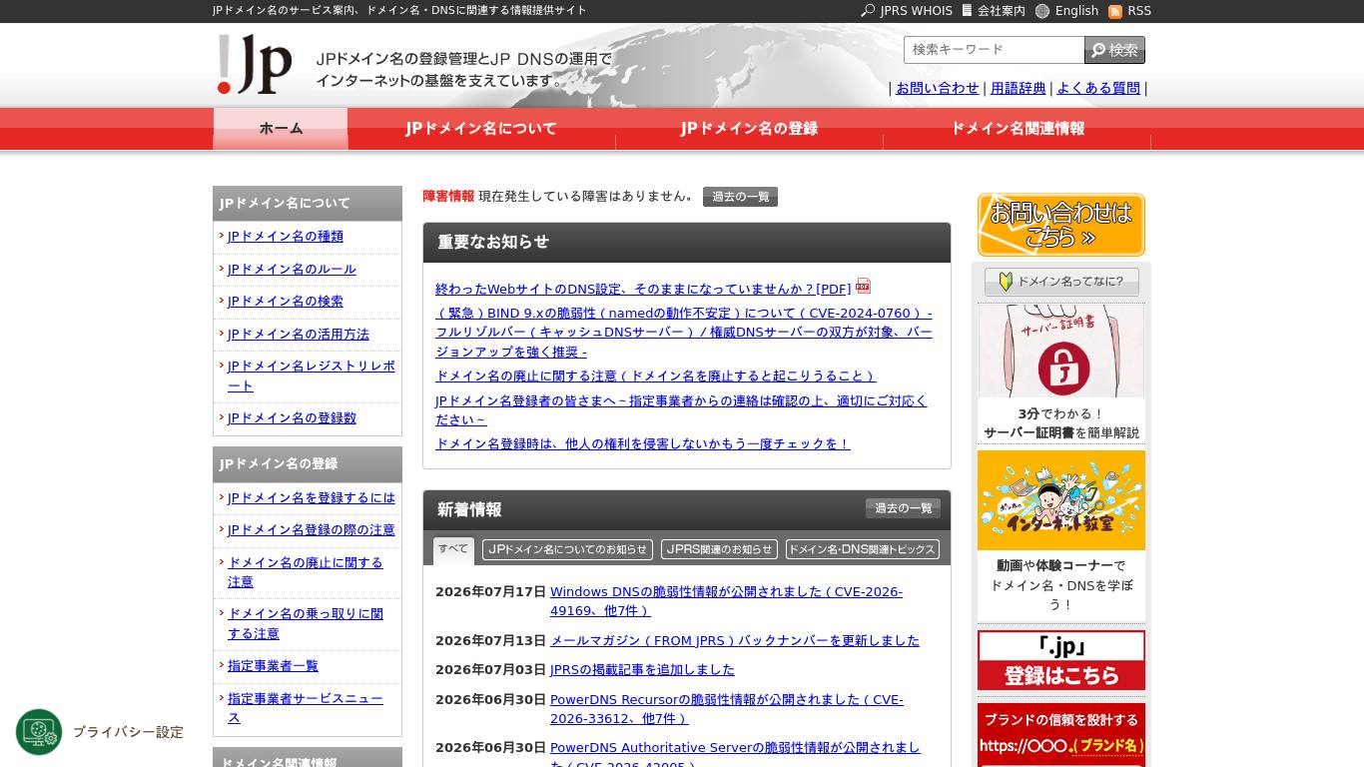
Task: Select the すべて news tab
Action: [453, 549]
